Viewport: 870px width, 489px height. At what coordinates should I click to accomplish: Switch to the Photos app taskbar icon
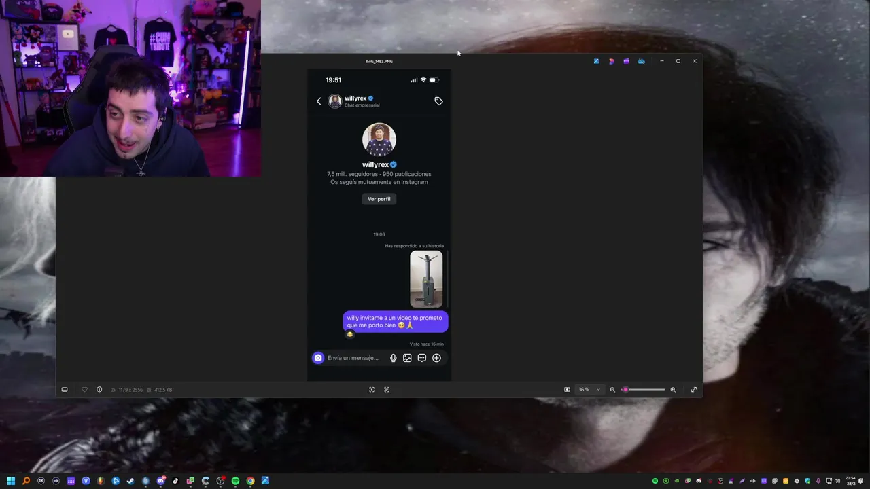click(265, 481)
